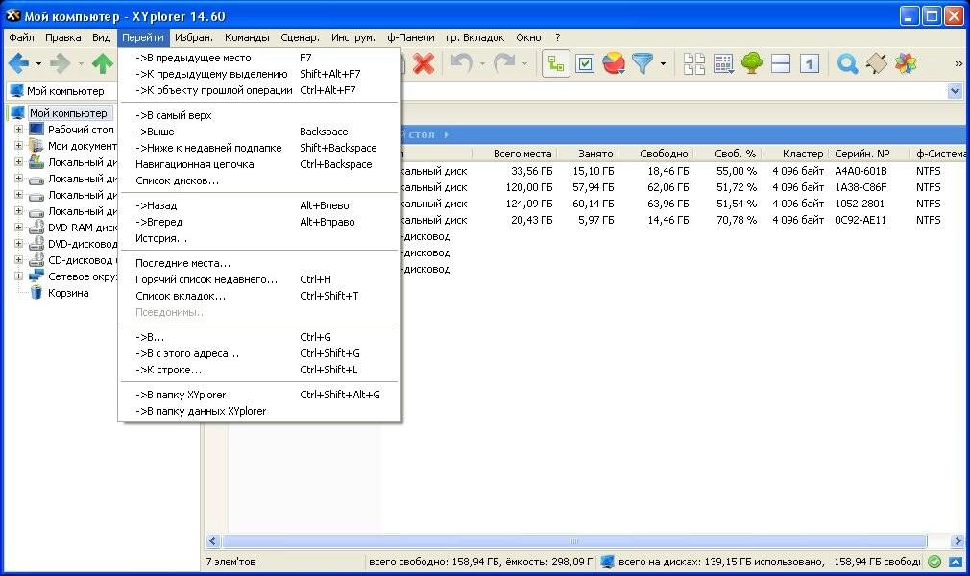
Task: Click the computer icon in status bar
Action: pos(607,562)
